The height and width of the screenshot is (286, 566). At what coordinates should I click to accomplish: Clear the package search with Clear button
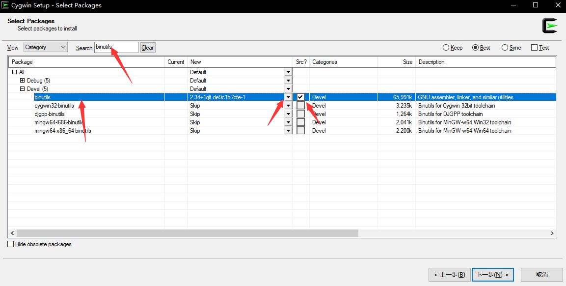tap(148, 47)
